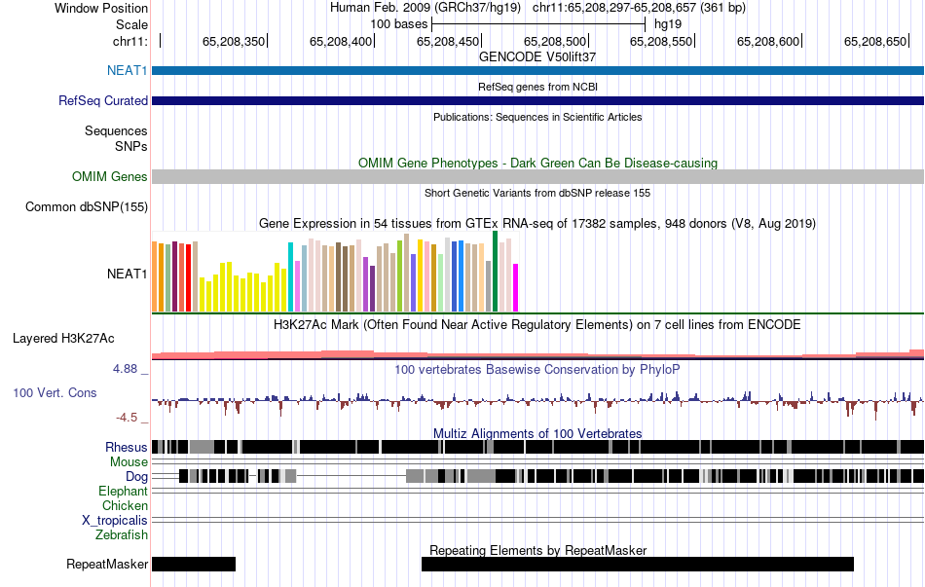
Task: Click the chr11:65,208,297-65,208,657 position text
Action: point(639,8)
